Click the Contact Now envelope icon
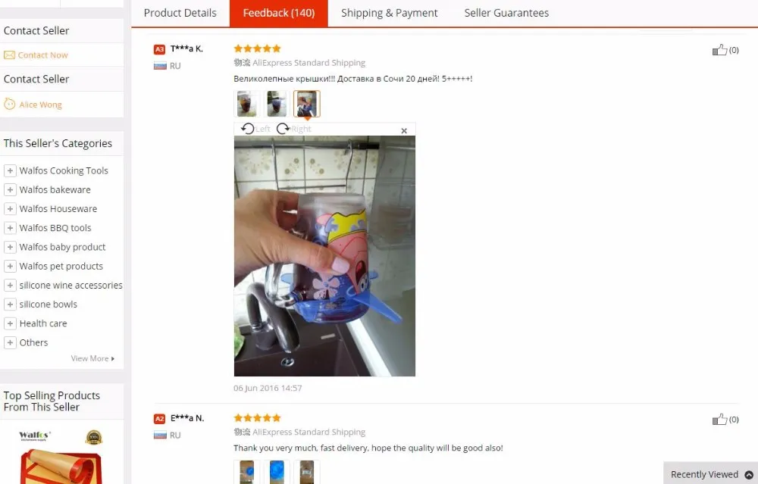Viewport: 758px width, 484px height. coord(10,55)
